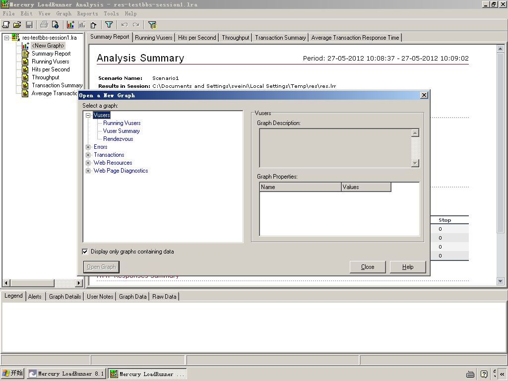Open the File menu
This screenshot has width=508, height=381.
[9, 13]
